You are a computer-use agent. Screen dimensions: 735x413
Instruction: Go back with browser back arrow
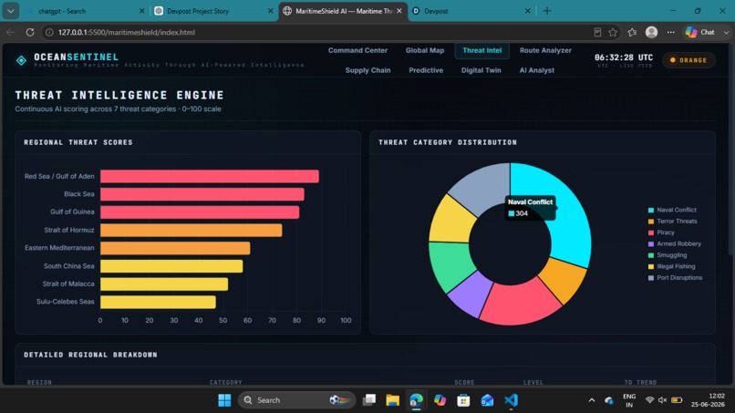[10, 32]
